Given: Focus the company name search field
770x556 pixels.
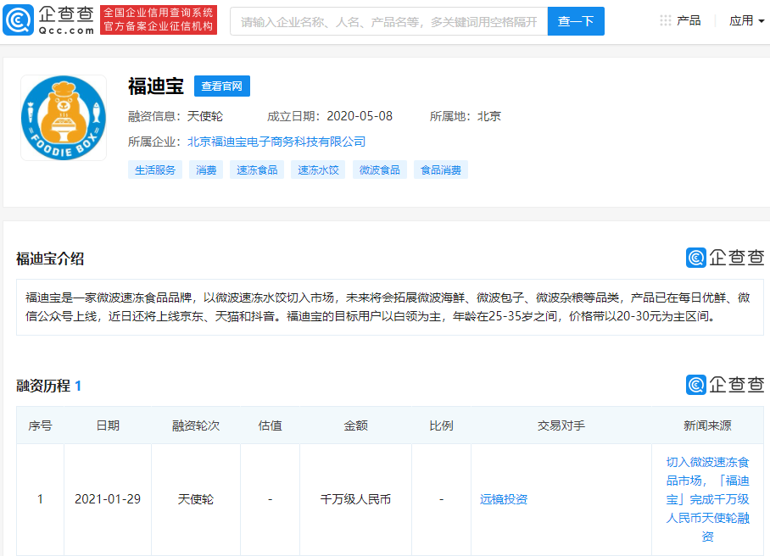Looking at the screenshot, I should tap(388, 21).
